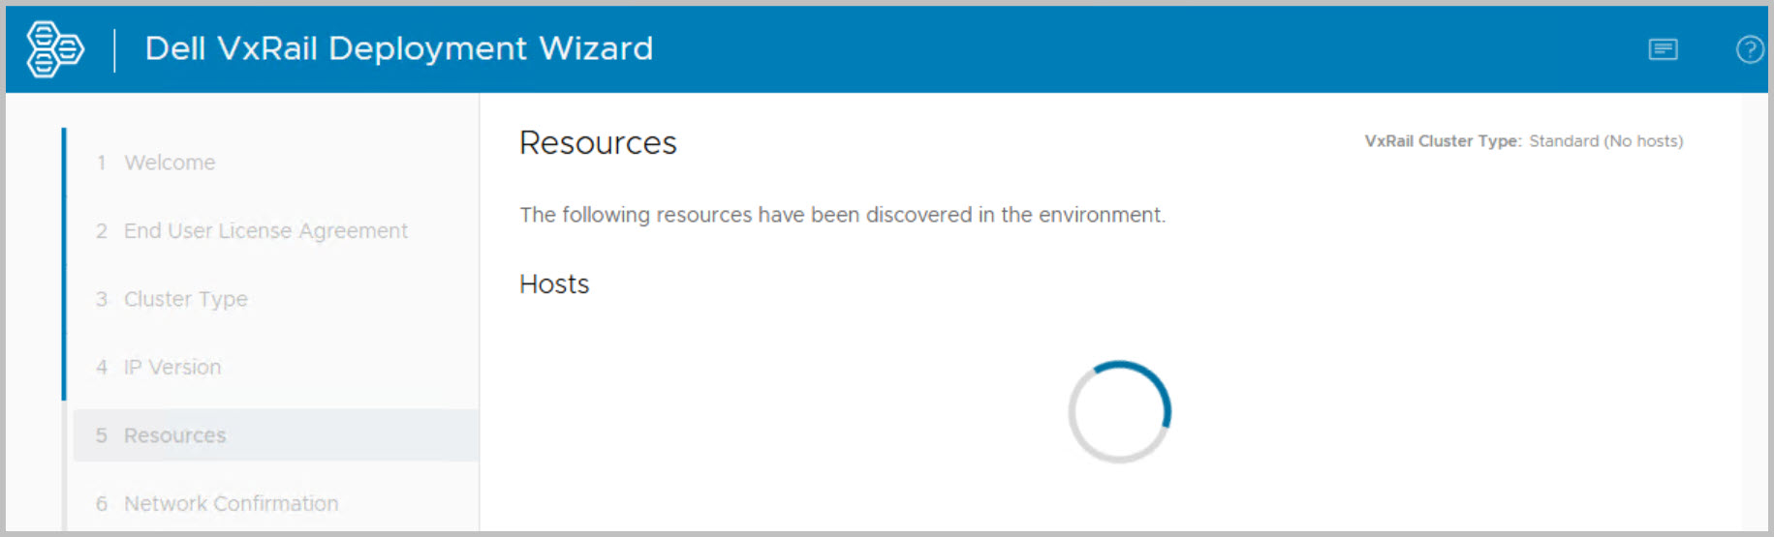Viewport: 1774px width, 537px height.
Task: Select End User License Agreement step
Action: (265, 231)
